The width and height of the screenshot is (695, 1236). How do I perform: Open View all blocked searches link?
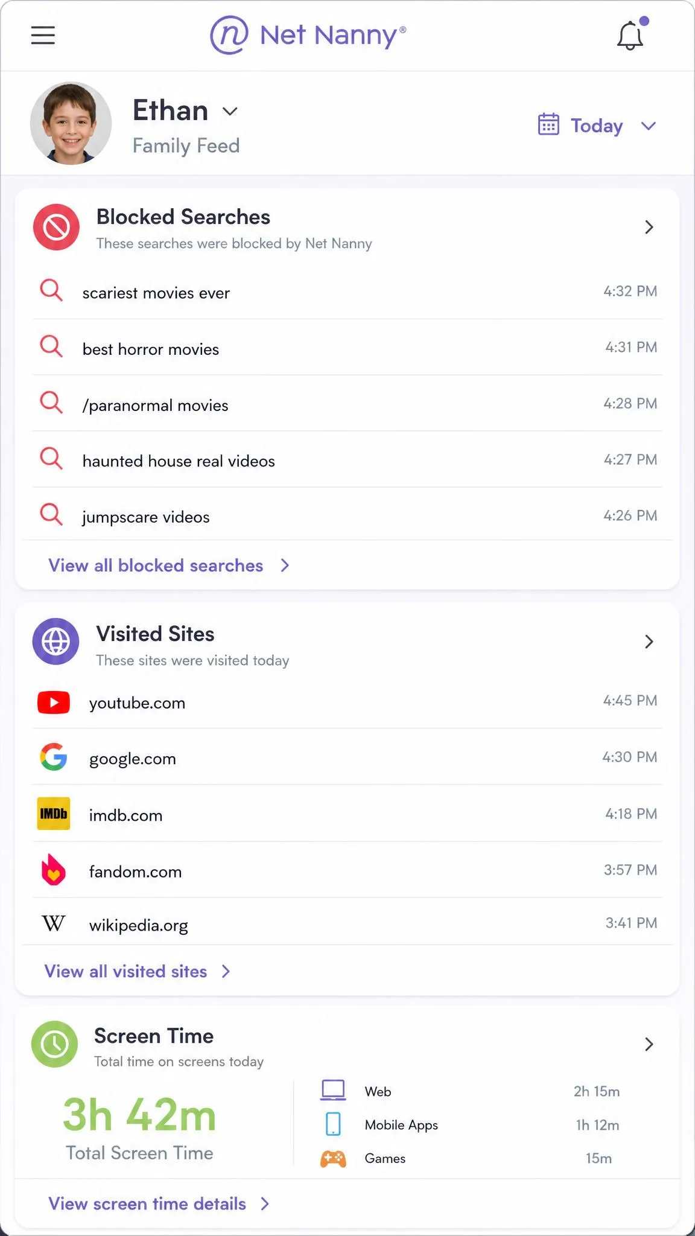[x=170, y=565]
